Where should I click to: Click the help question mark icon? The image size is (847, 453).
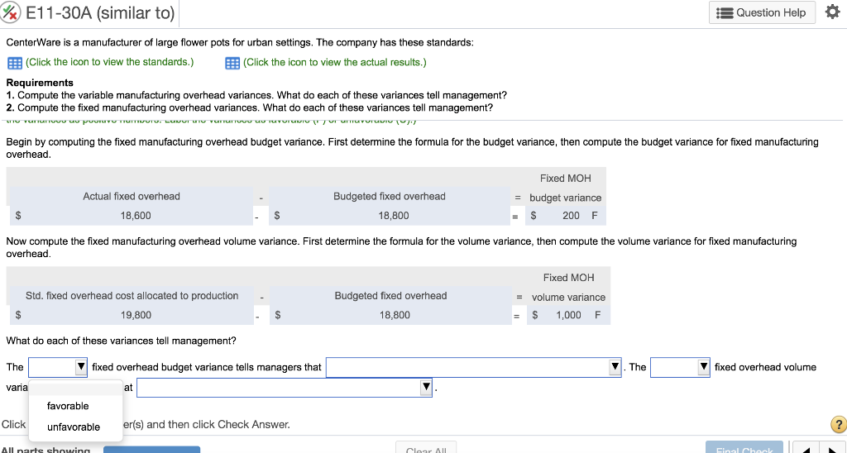(838, 424)
